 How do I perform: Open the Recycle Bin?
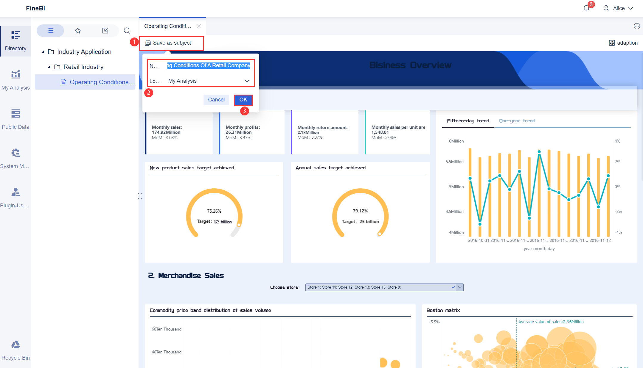15,350
